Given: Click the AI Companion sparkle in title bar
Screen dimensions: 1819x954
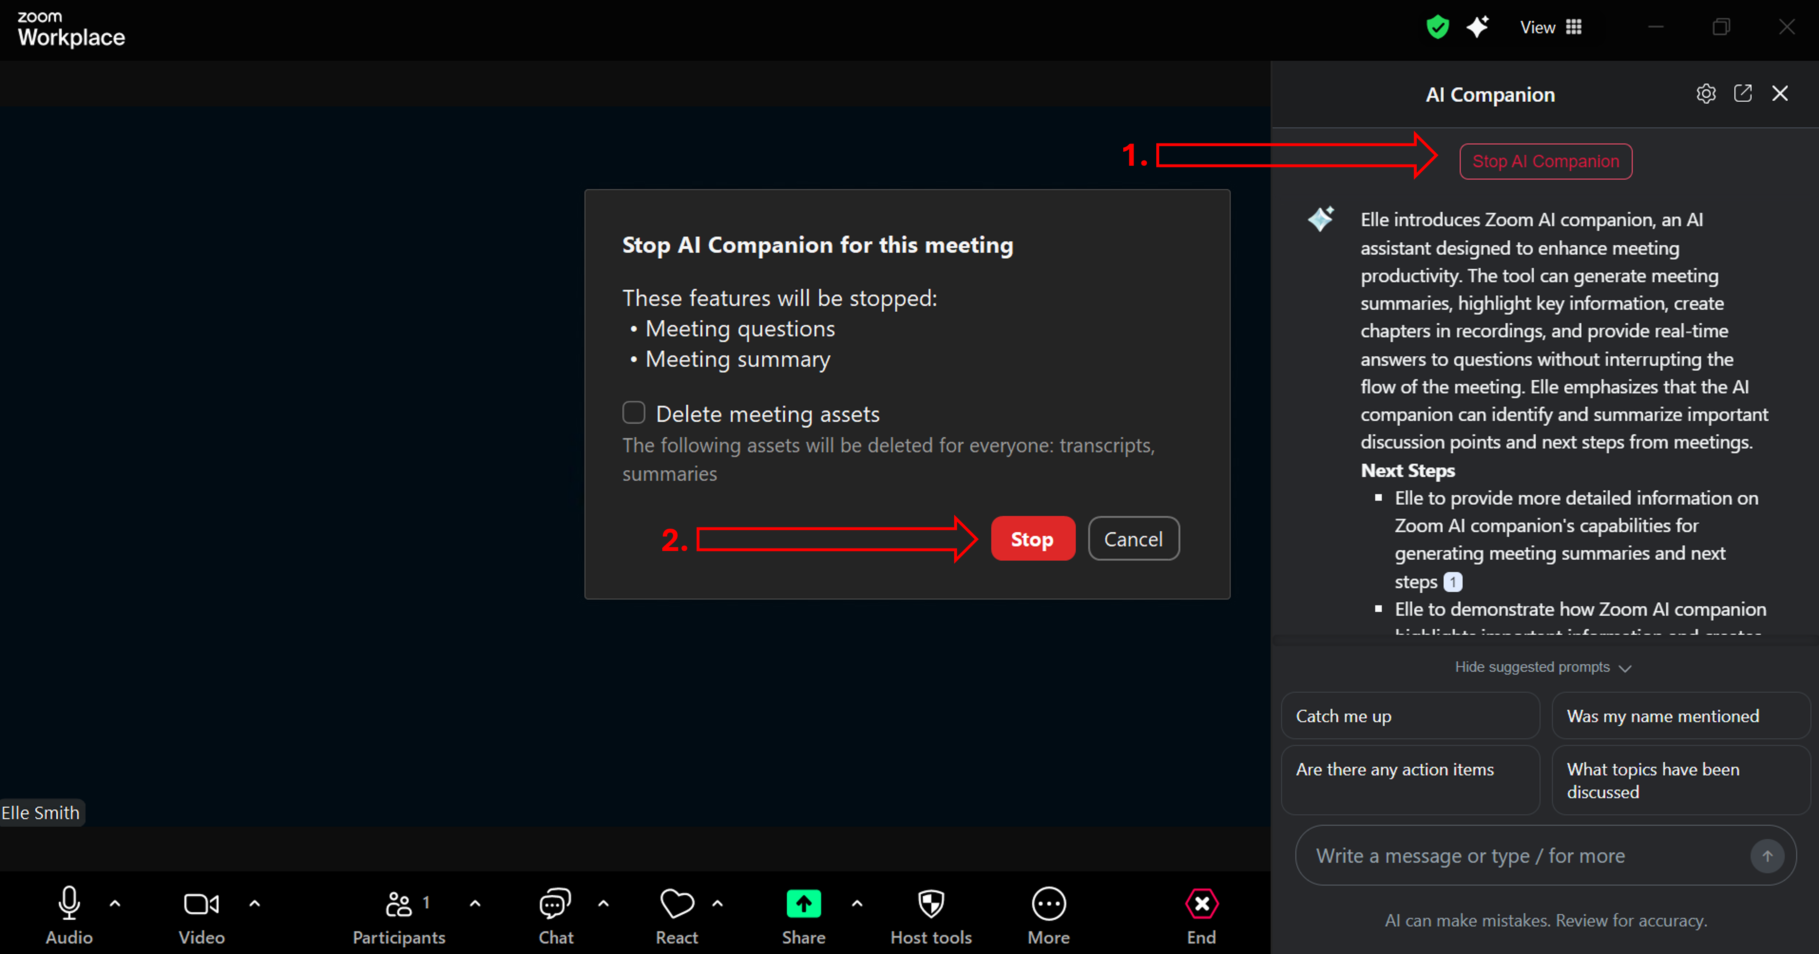Looking at the screenshot, I should point(1478,27).
